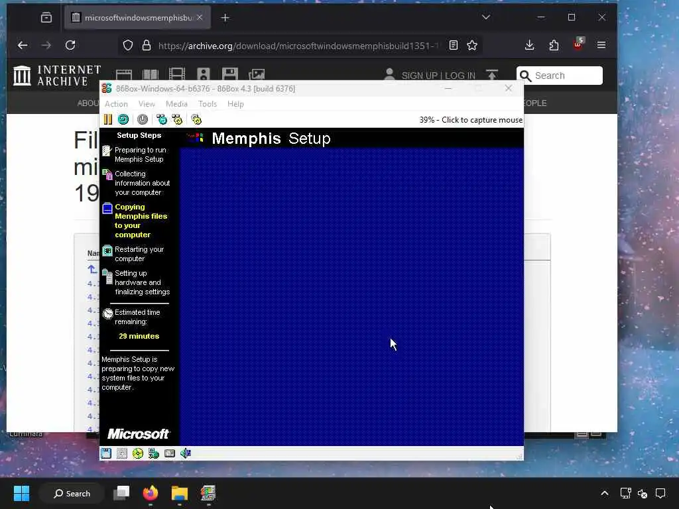Expand hidden system tray icons chevron

click(x=605, y=493)
